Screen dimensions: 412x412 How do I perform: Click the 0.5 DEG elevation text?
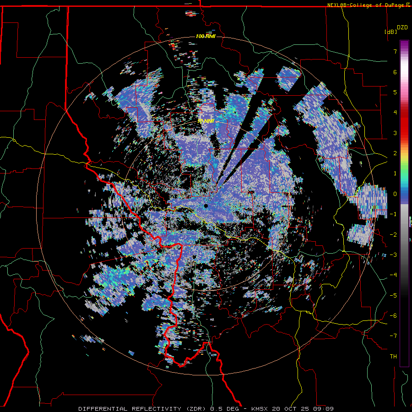(224, 409)
